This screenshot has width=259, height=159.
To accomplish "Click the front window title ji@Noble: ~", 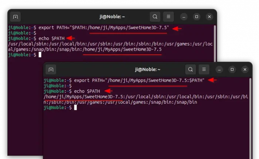I will tap(148, 70).
